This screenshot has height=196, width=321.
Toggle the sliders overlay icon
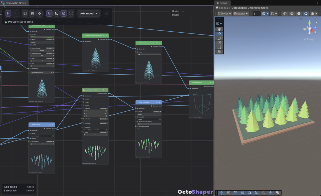click(x=235, y=193)
